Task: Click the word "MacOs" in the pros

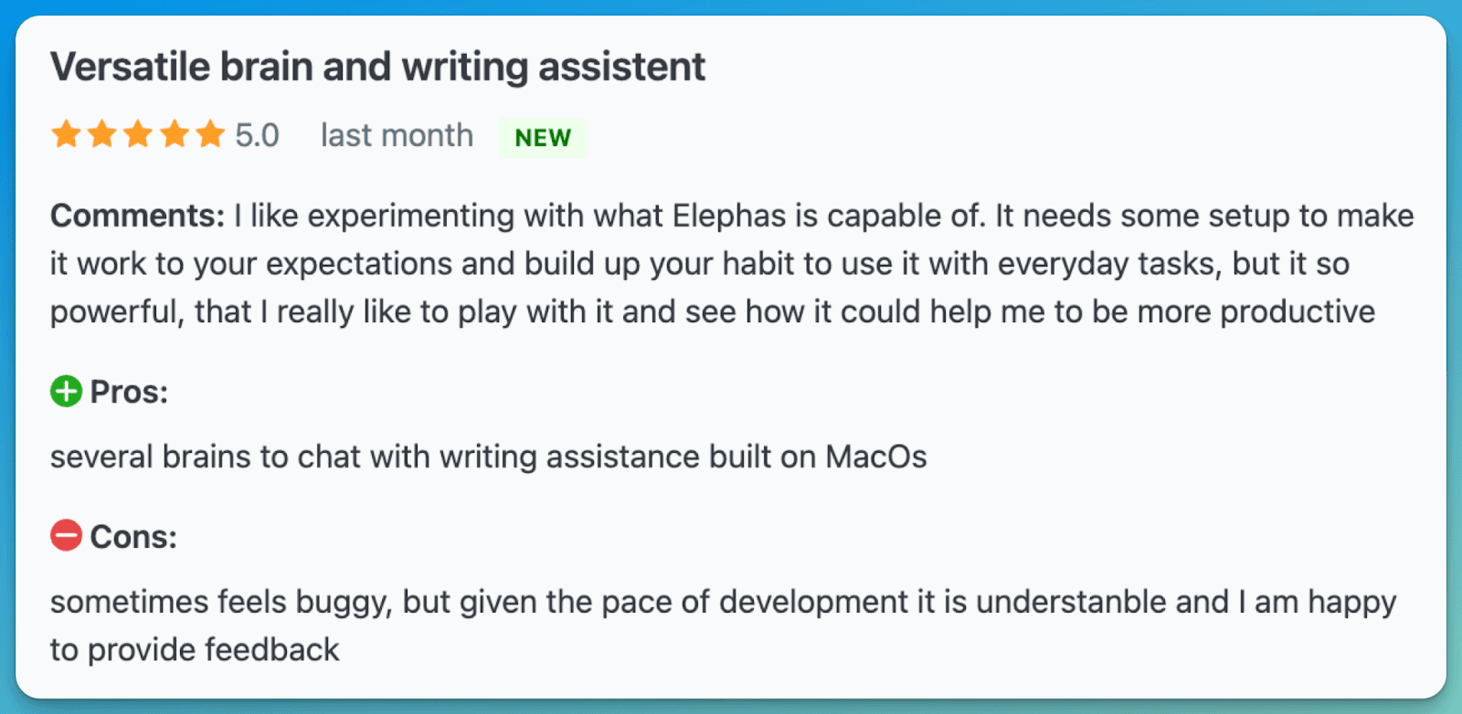Action: 875,457
